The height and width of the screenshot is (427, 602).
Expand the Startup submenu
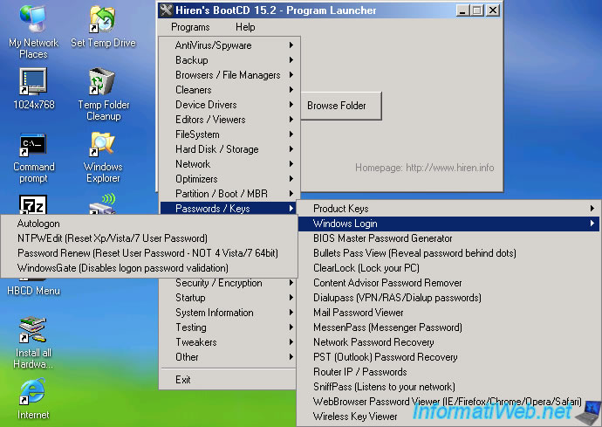coord(229,298)
